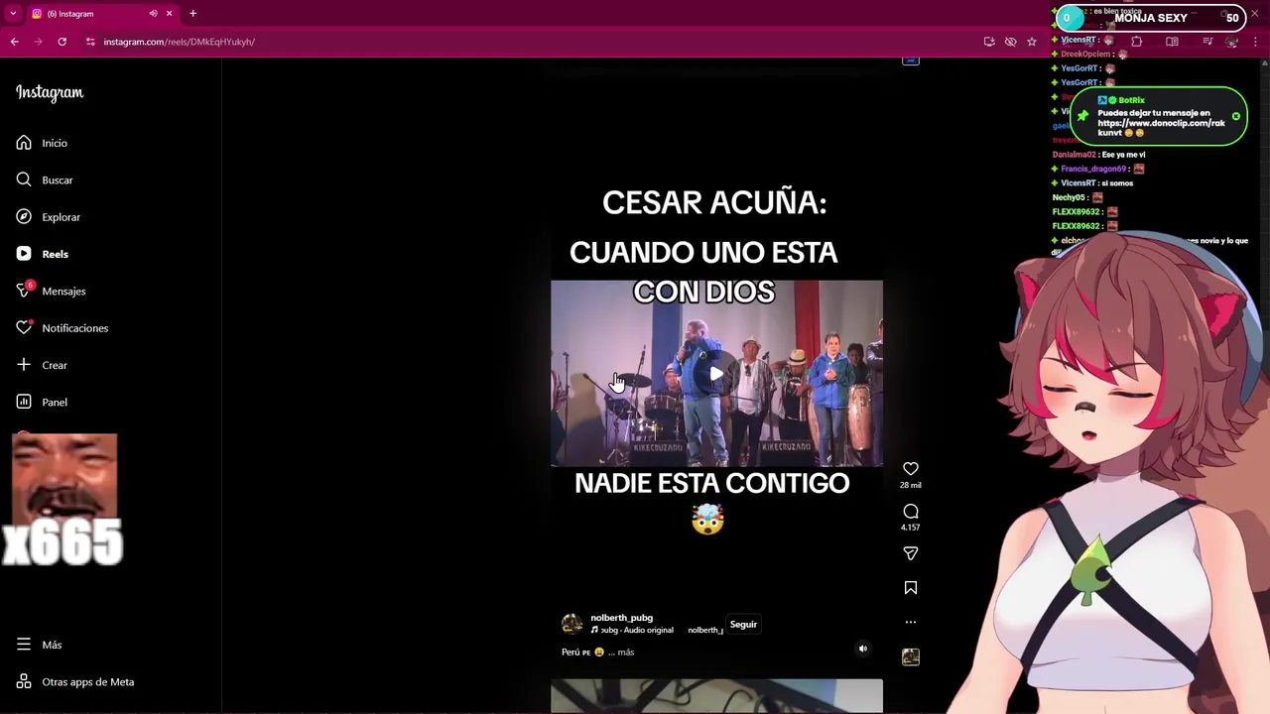Mute the Instagram tab via its speaker icon
The width and height of the screenshot is (1270, 714).
click(x=153, y=14)
